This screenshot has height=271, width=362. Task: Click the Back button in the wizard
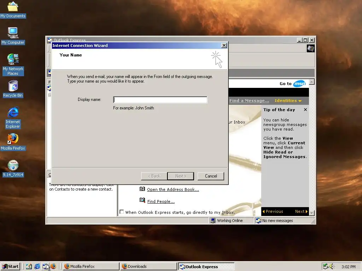[154, 176]
